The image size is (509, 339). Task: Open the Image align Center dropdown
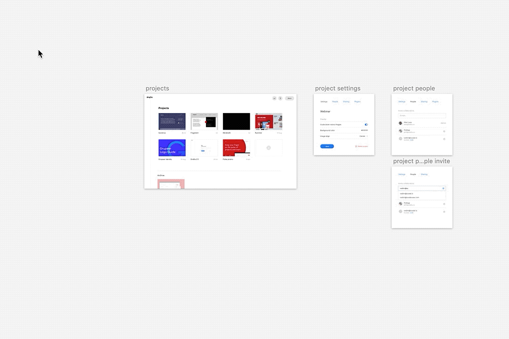pyautogui.click(x=363, y=136)
